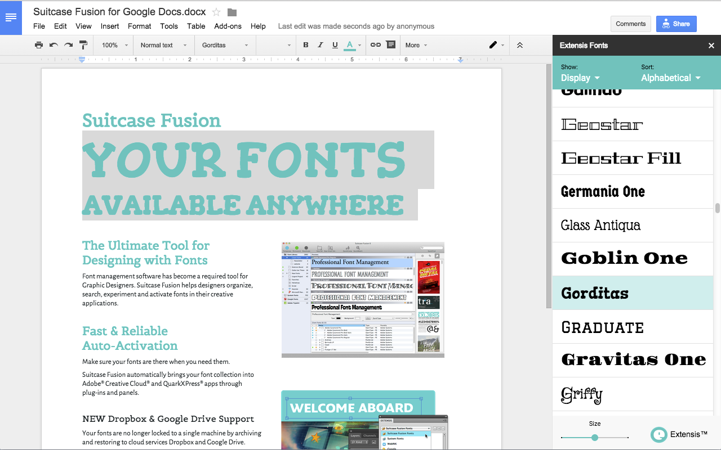Move document using the folder icon
The height and width of the screenshot is (450, 721).
click(232, 12)
